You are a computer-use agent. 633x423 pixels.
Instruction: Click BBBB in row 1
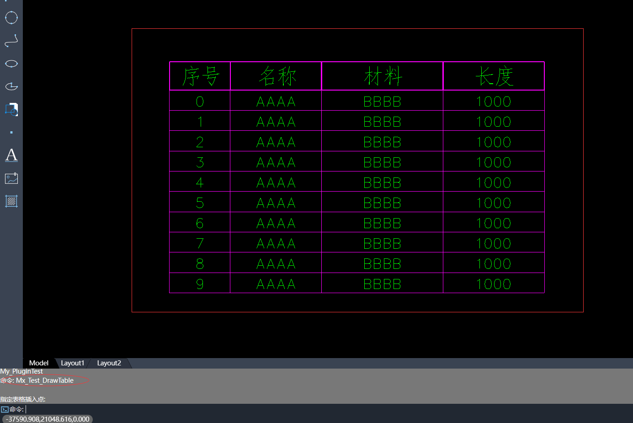pos(383,122)
